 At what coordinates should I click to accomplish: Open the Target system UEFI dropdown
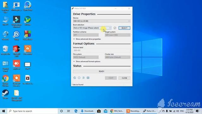(x=117, y=35)
